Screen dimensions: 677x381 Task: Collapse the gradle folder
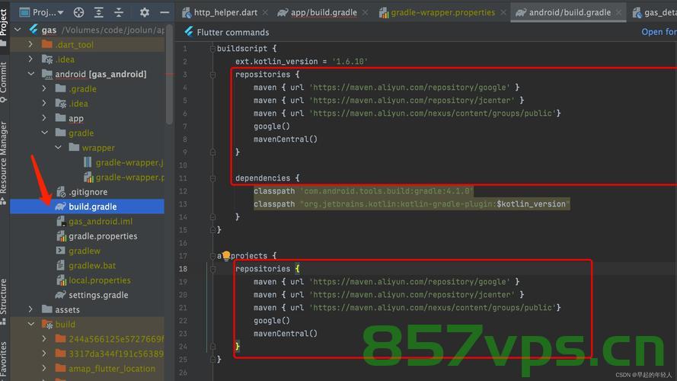pyautogui.click(x=44, y=133)
